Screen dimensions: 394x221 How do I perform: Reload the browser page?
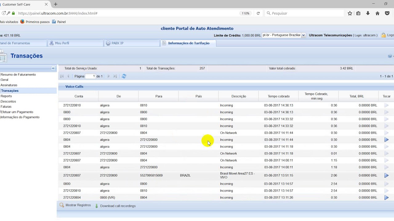pos(258,13)
